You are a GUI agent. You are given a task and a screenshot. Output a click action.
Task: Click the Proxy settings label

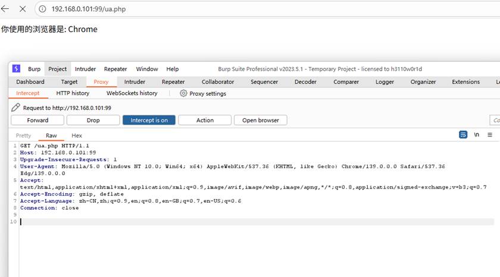coord(208,93)
